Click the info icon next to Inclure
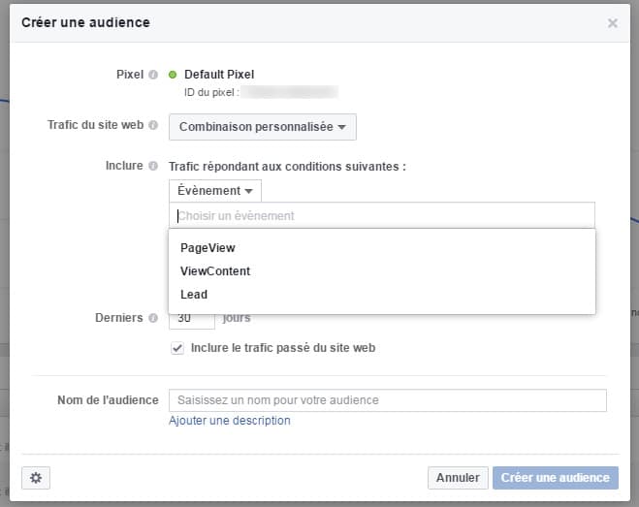 click(x=153, y=166)
